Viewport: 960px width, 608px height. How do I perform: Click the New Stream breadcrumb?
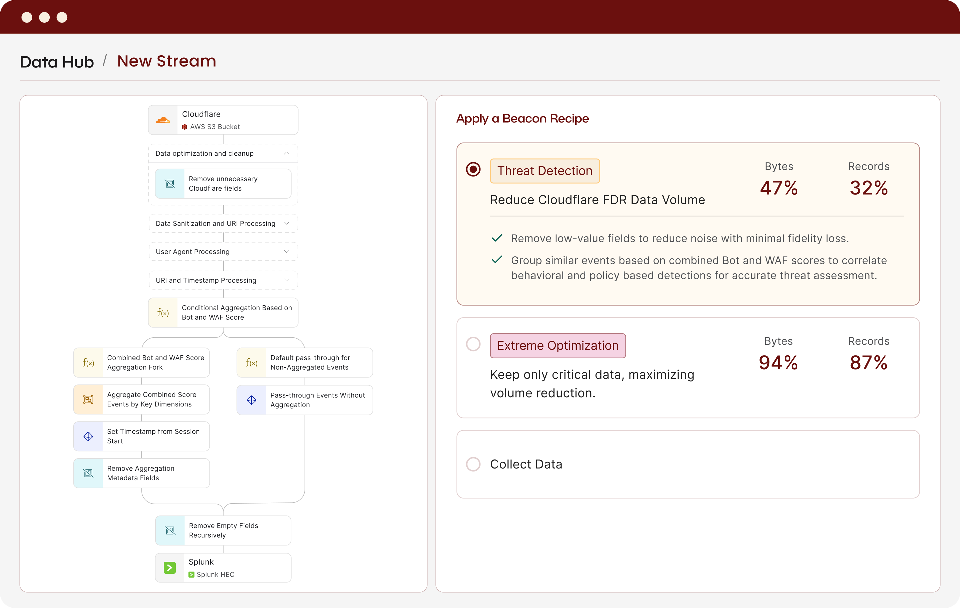pyautogui.click(x=167, y=61)
